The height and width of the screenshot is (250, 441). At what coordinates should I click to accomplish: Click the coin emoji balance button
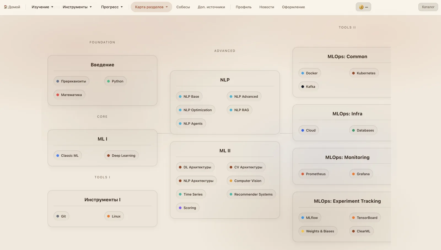[363, 7]
